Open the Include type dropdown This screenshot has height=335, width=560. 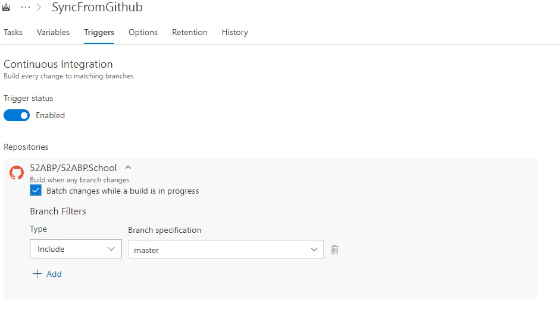pyautogui.click(x=76, y=249)
